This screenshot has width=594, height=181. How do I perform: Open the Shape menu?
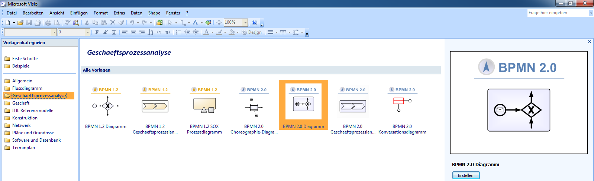click(154, 13)
